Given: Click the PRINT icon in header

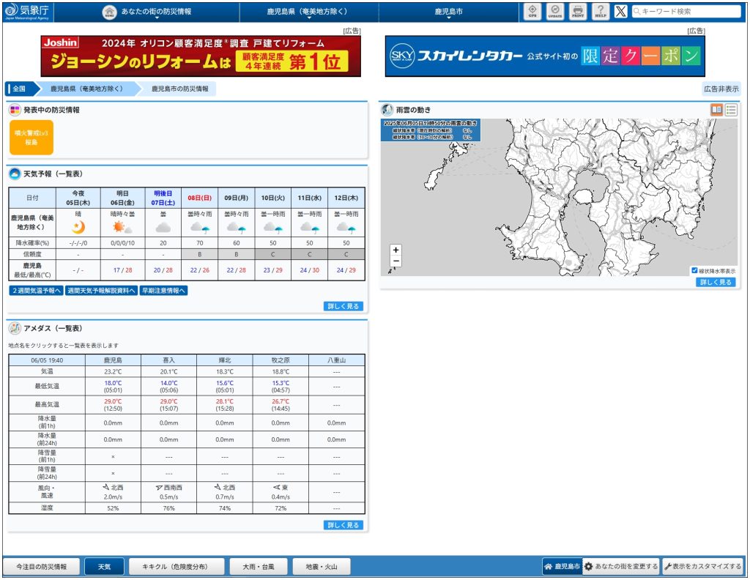Looking at the screenshot, I should [578, 12].
